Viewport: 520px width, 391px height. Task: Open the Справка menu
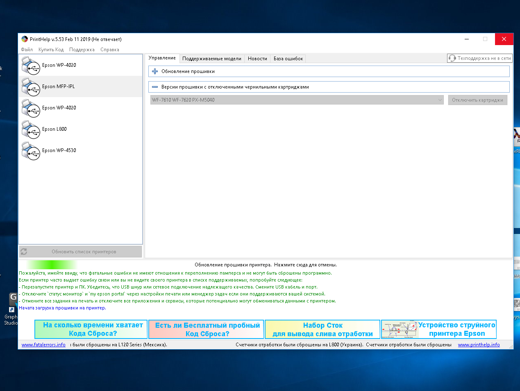[x=110, y=50]
